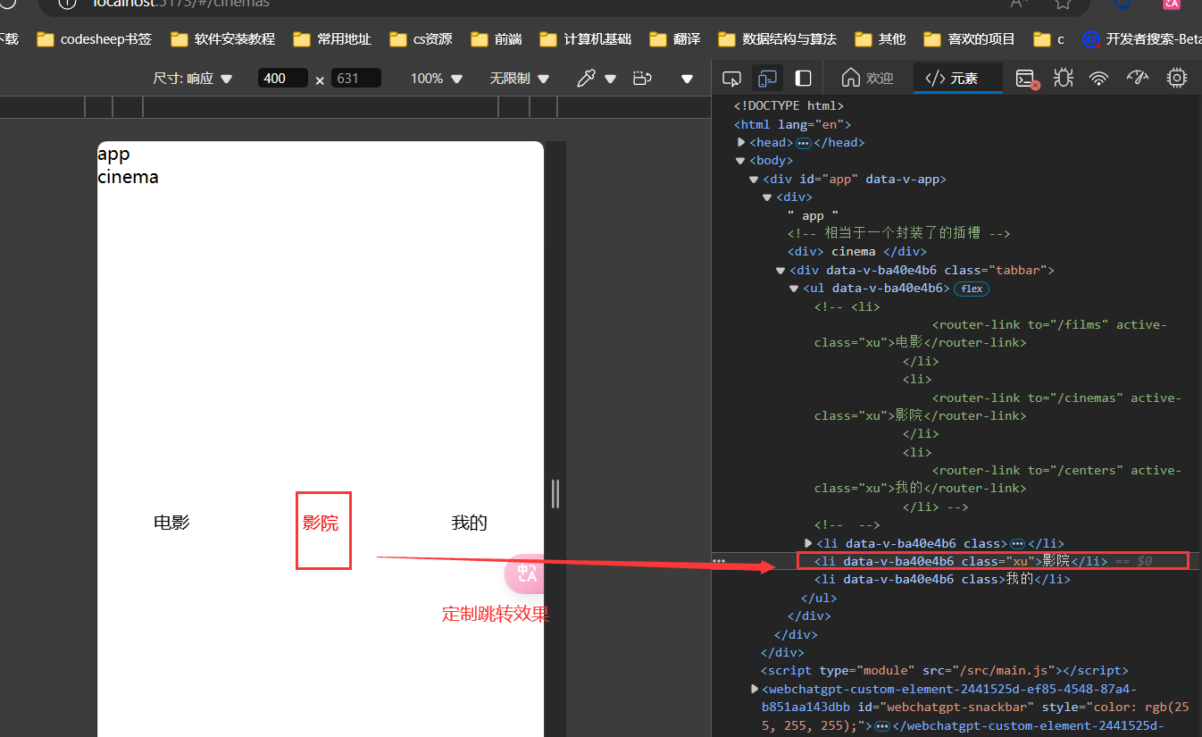Viewport: 1202px width, 737px height.
Task: Click the browser address bar URL
Action: point(181,4)
